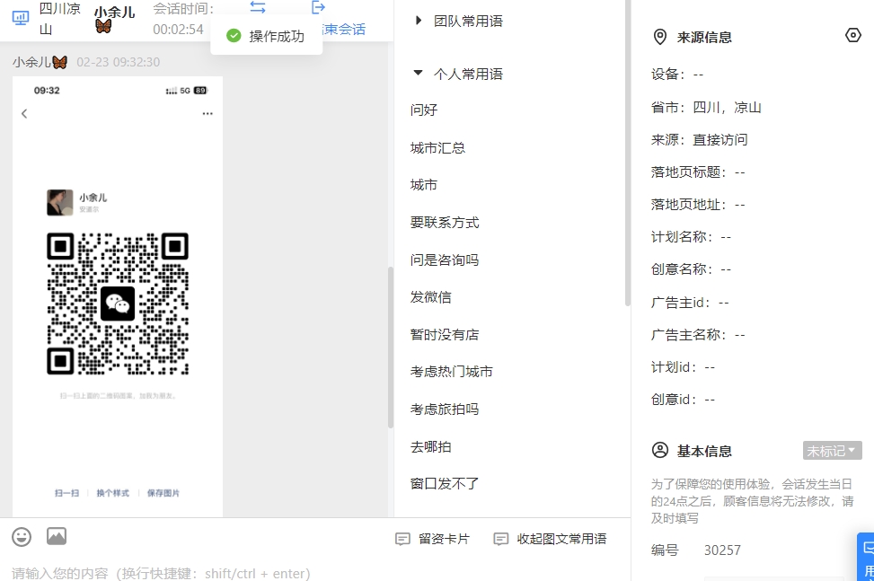The width and height of the screenshot is (874, 581).
Task: Click the 编号 30257 value
Action: pos(722,550)
